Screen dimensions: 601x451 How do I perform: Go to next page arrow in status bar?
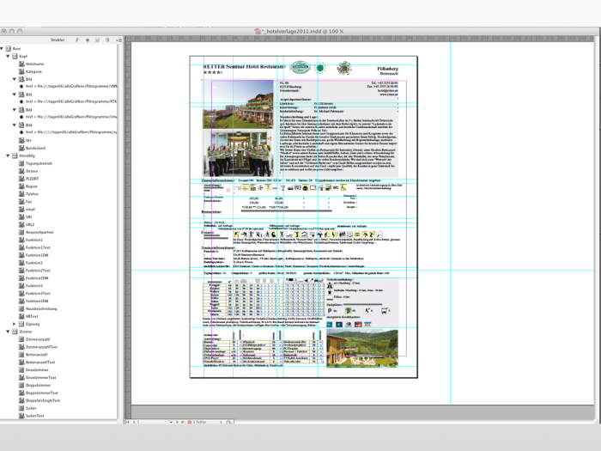(x=177, y=422)
